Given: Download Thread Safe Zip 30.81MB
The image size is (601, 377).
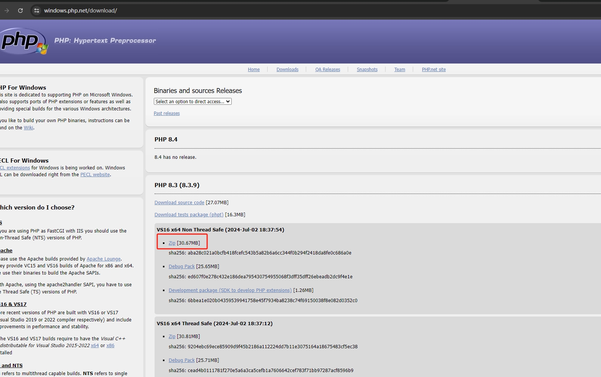Looking at the screenshot, I should click(172, 337).
